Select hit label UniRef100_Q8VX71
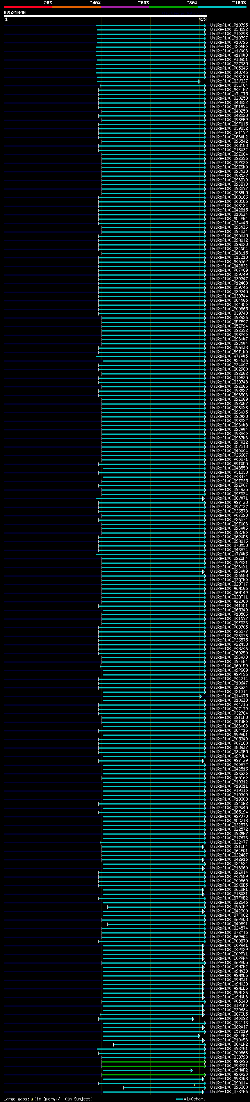The height and width of the screenshot is (1102, 250). coord(229,498)
